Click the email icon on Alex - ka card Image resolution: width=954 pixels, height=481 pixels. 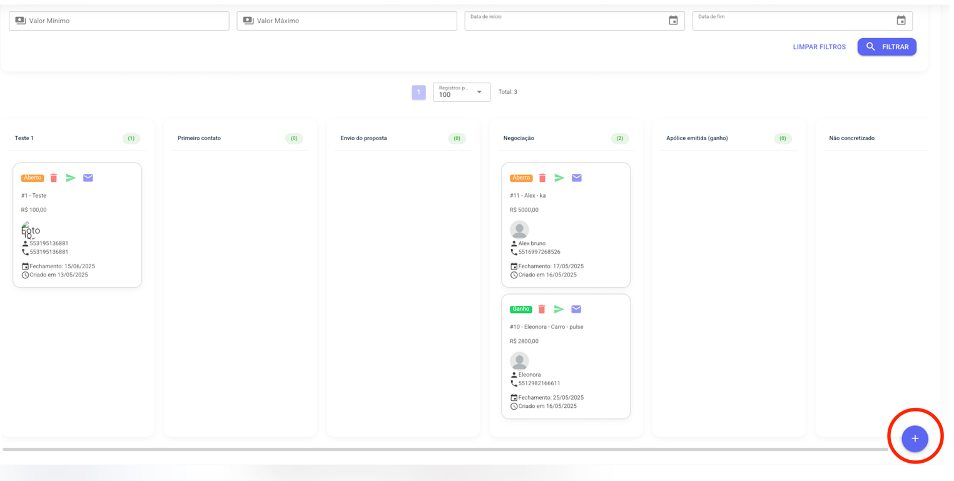click(x=577, y=178)
